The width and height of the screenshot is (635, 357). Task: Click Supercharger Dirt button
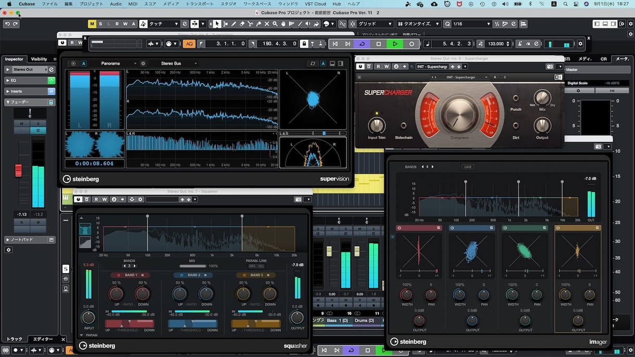tap(516, 126)
